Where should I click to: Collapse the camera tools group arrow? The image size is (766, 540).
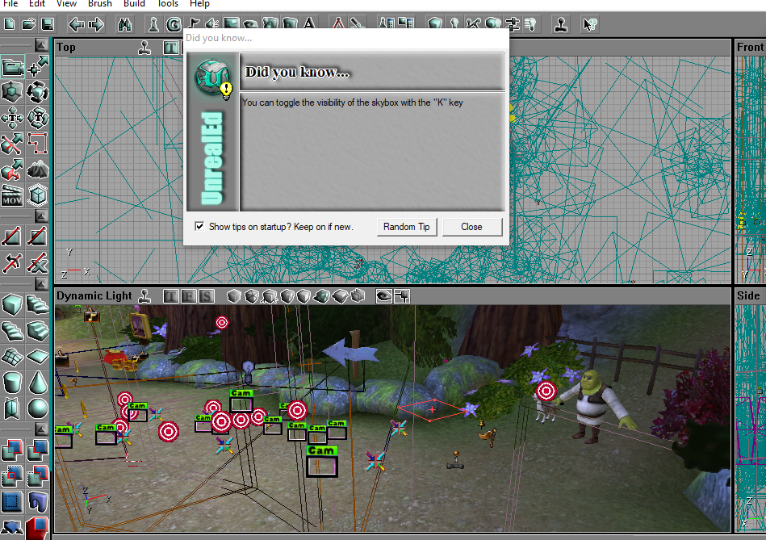[x=41, y=45]
